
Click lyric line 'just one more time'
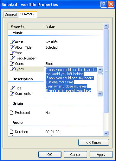pos(60,82)
